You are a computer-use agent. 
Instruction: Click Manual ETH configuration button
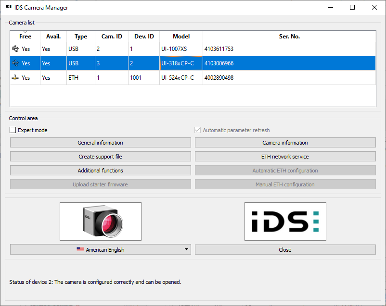pyautogui.click(x=285, y=184)
